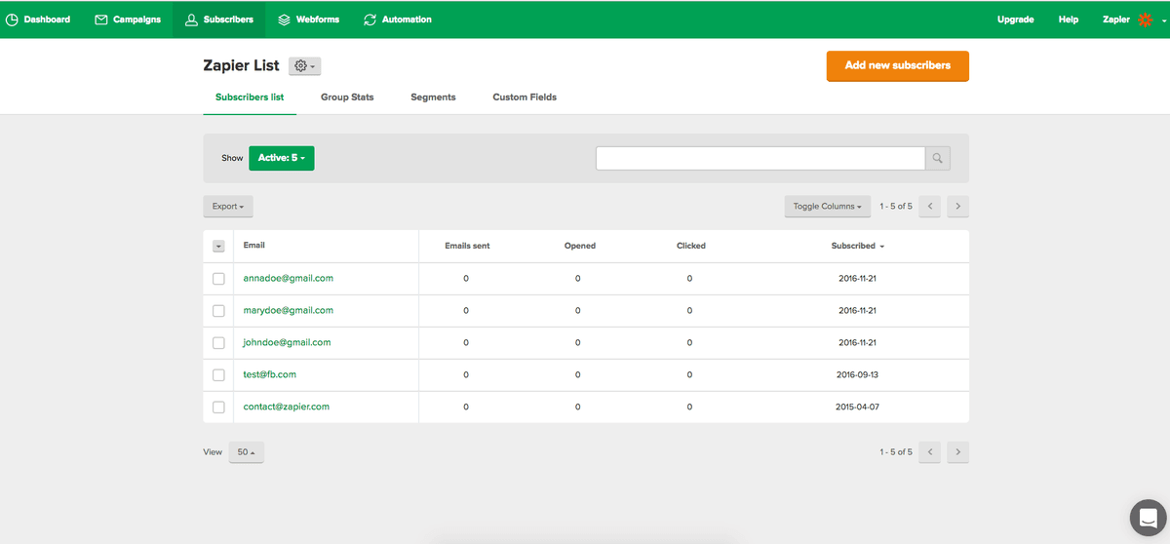
Task: Check the marydoe@gmail.com row checkbox
Action: pos(218,311)
